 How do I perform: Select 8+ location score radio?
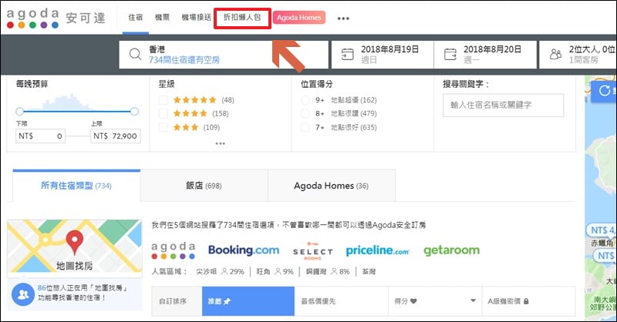pos(305,113)
